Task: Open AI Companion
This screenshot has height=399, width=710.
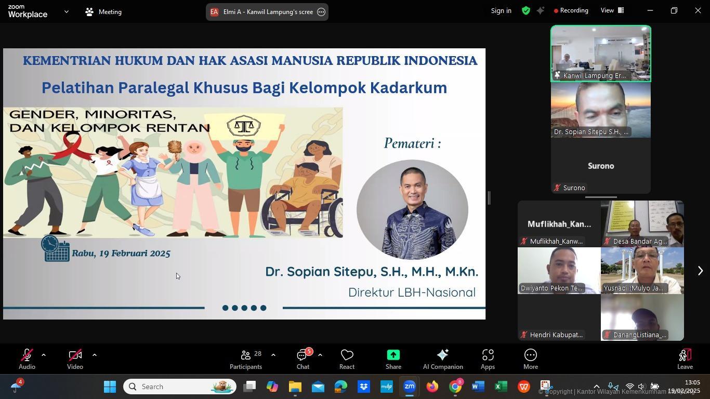Action: [x=442, y=359]
